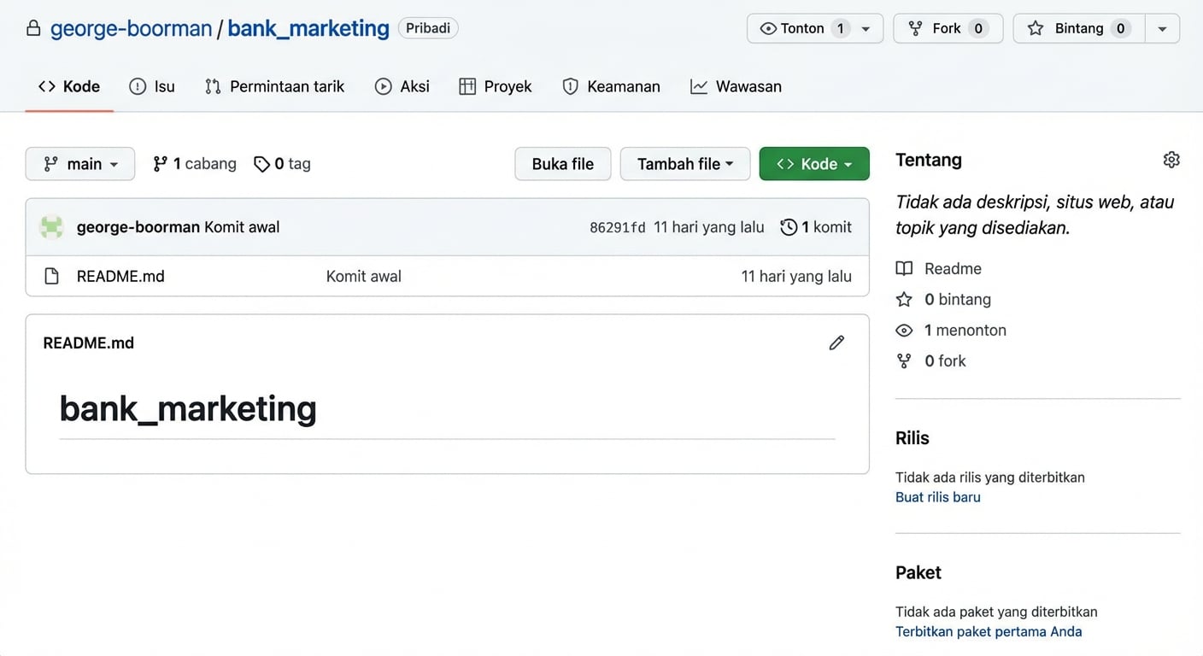Click the Pribadi visibility badge

click(x=428, y=28)
